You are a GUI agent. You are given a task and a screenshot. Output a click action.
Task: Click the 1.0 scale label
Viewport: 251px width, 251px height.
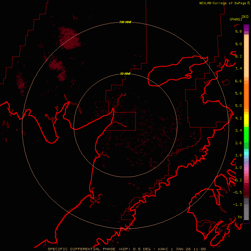(x=238, y=168)
